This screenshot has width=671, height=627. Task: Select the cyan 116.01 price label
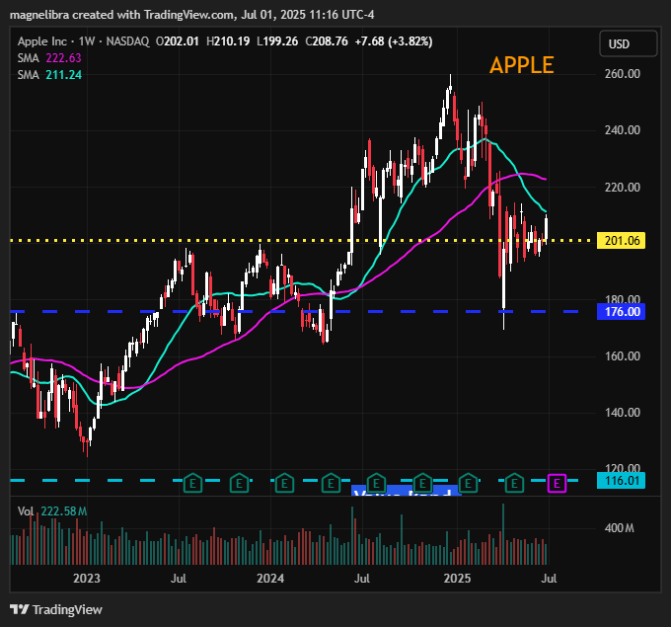point(622,481)
